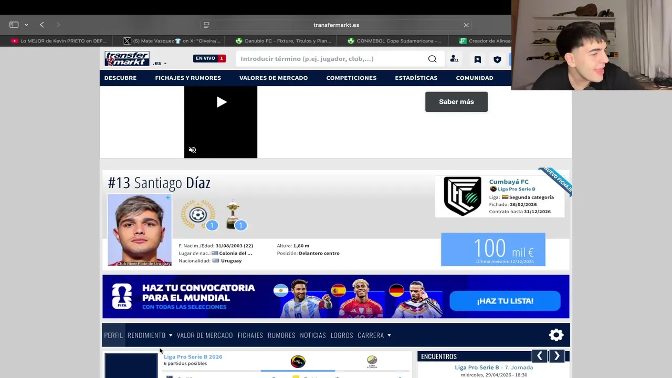Select the NOTICIAS tab
The height and width of the screenshot is (378, 672).
(x=313, y=335)
